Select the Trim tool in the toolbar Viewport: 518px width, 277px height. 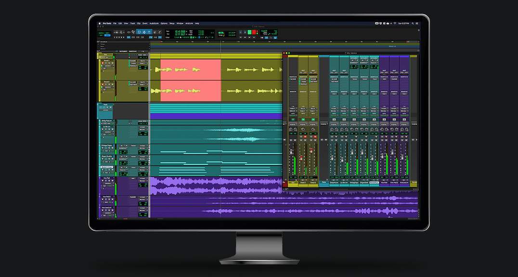tap(140, 32)
